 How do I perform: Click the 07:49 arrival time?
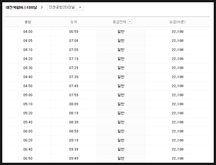[74, 86]
